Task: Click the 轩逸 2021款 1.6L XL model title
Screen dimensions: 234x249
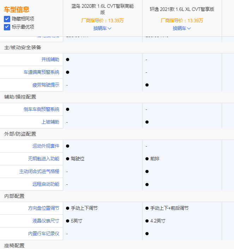Action: 182,9
